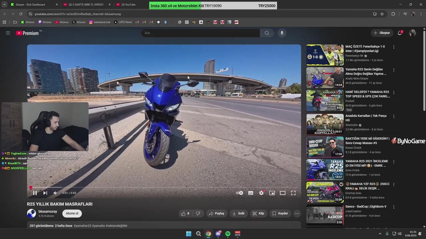
Task: Focus the Ara search field
Action: [x=200, y=33]
